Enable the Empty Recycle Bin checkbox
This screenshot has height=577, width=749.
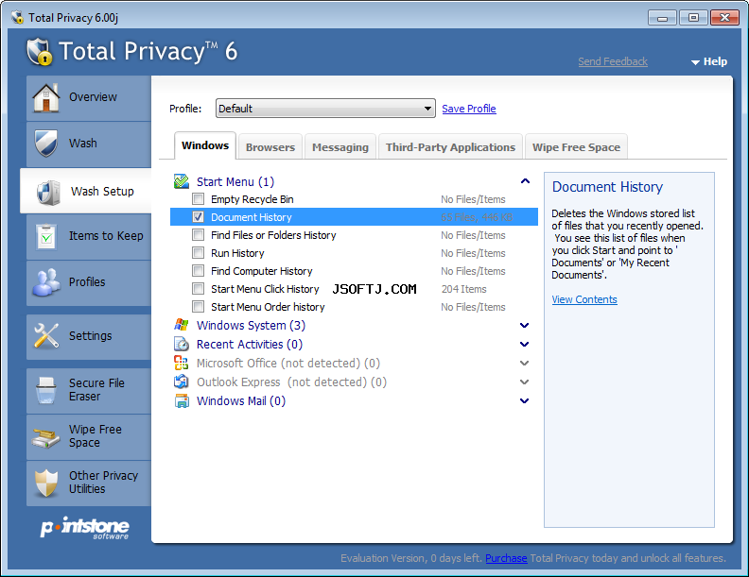click(x=198, y=199)
